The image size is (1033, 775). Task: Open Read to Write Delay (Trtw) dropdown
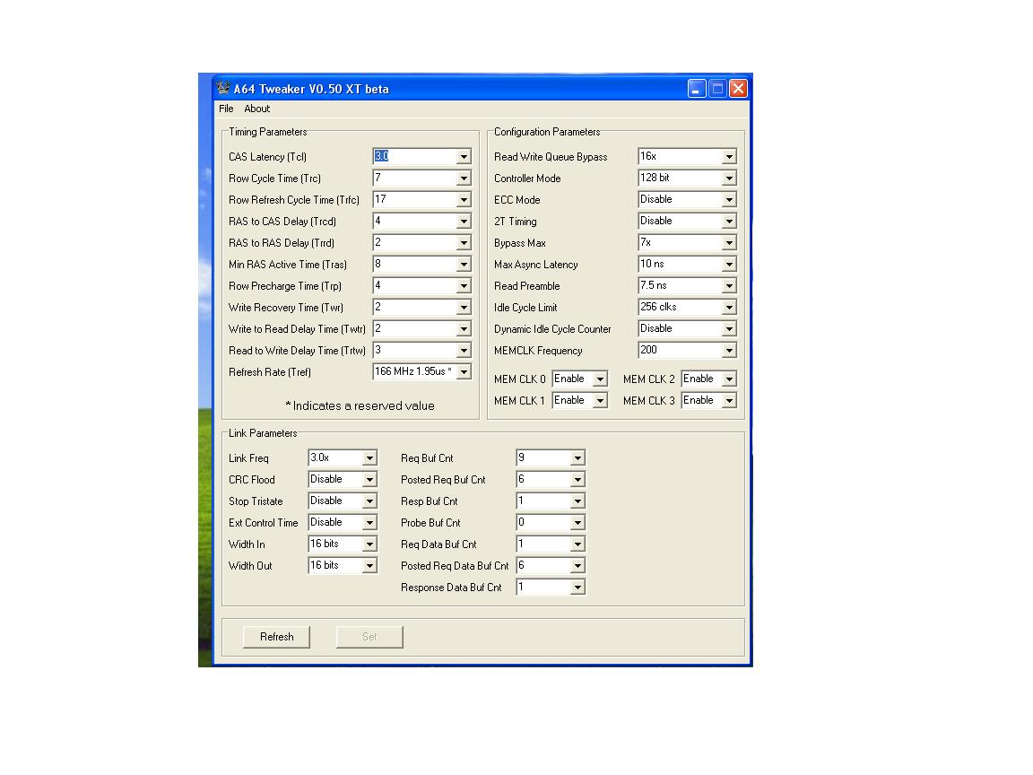click(464, 351)
